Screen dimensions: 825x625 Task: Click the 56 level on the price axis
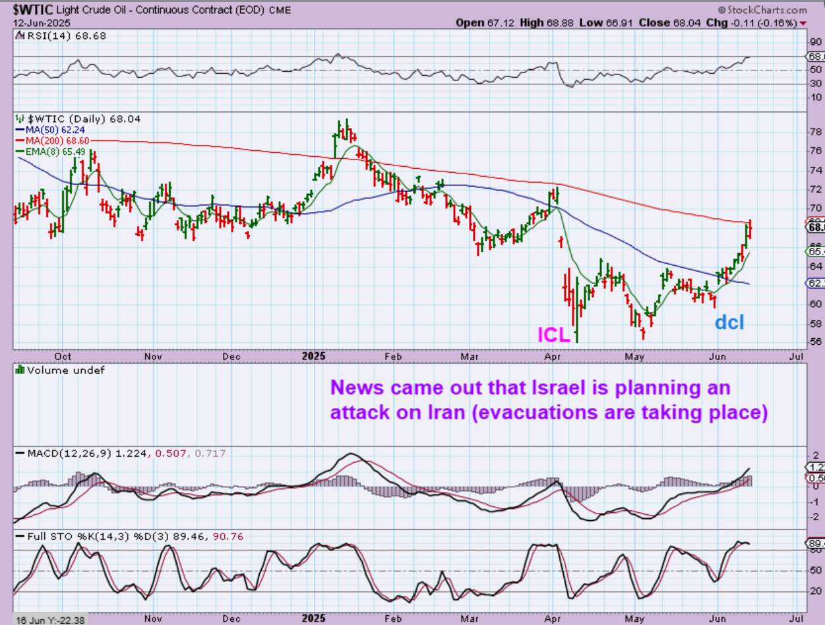[814, 342]
